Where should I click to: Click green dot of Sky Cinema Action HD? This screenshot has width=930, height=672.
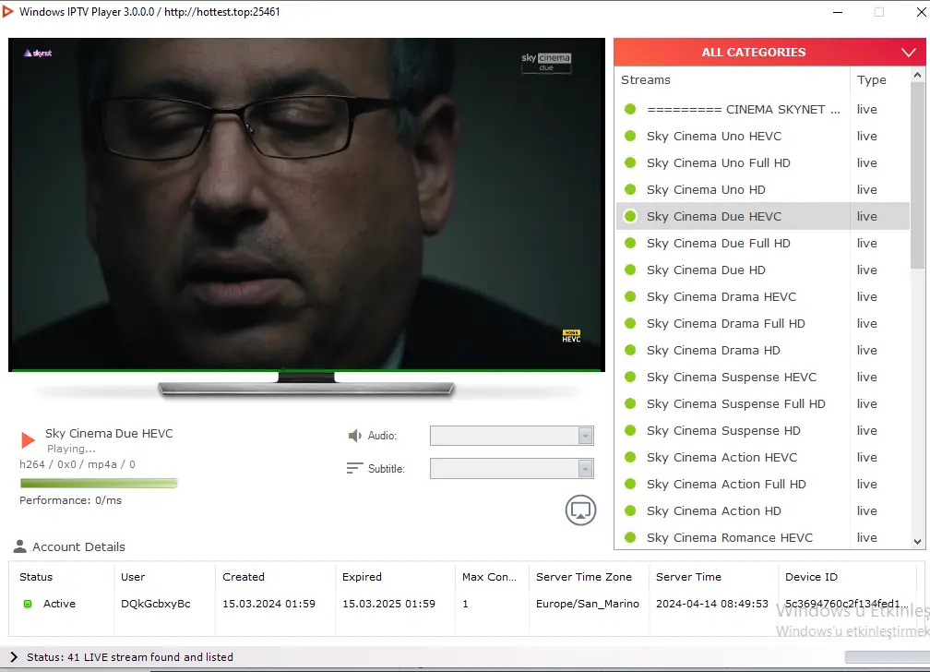pyautogui.click(x=630, y=510)
